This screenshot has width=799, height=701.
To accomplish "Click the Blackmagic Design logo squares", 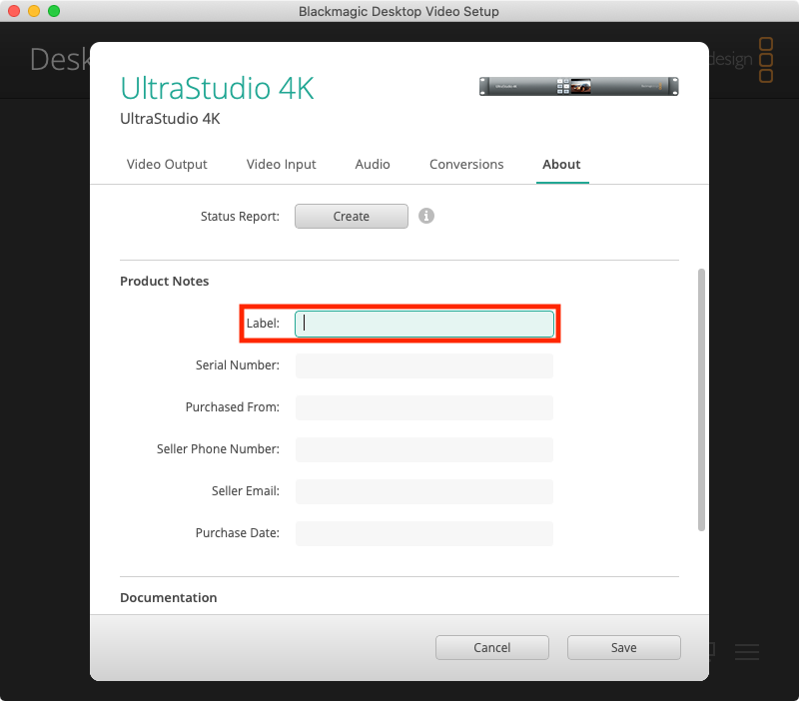I will (x=766, y=60).
